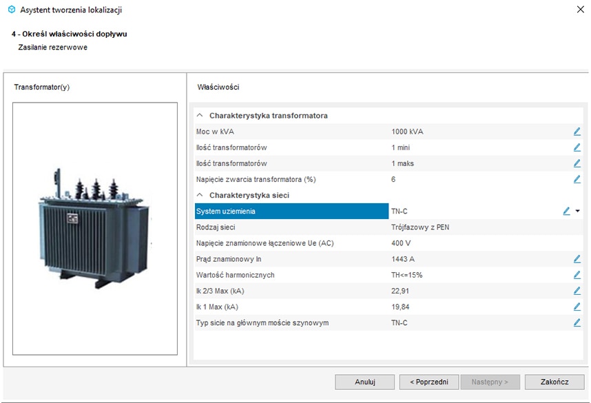This screenshot has height=403, width=591.
Task: Edit Prąd znamionowy In value
Action: click(x=577, y=259)
